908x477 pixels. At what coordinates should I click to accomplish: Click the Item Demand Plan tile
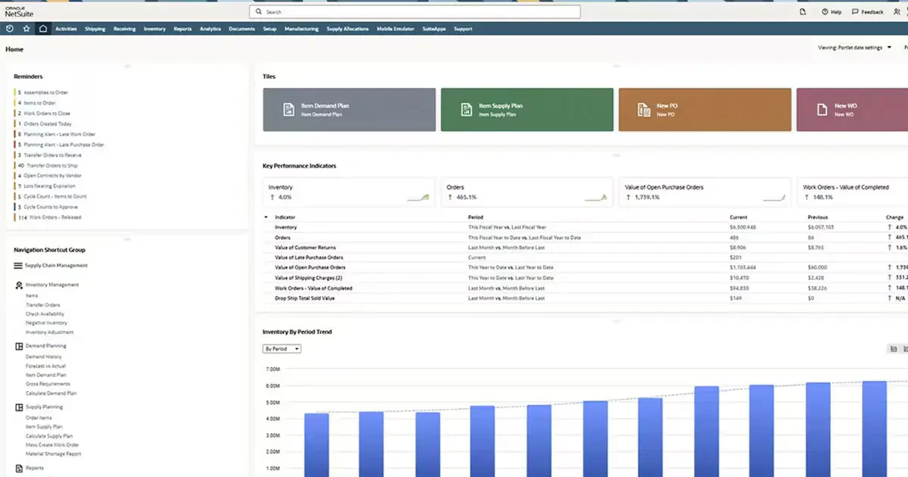click(x=349, y=110)
